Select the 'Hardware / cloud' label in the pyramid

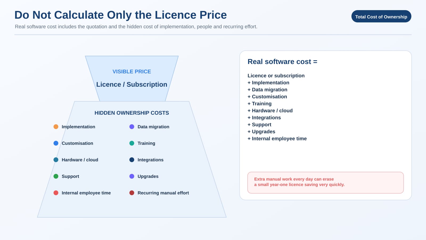80,160
